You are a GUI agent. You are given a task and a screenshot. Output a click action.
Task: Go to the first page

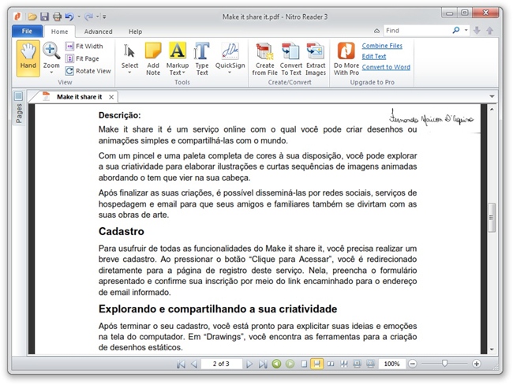(x=181, y=364)
